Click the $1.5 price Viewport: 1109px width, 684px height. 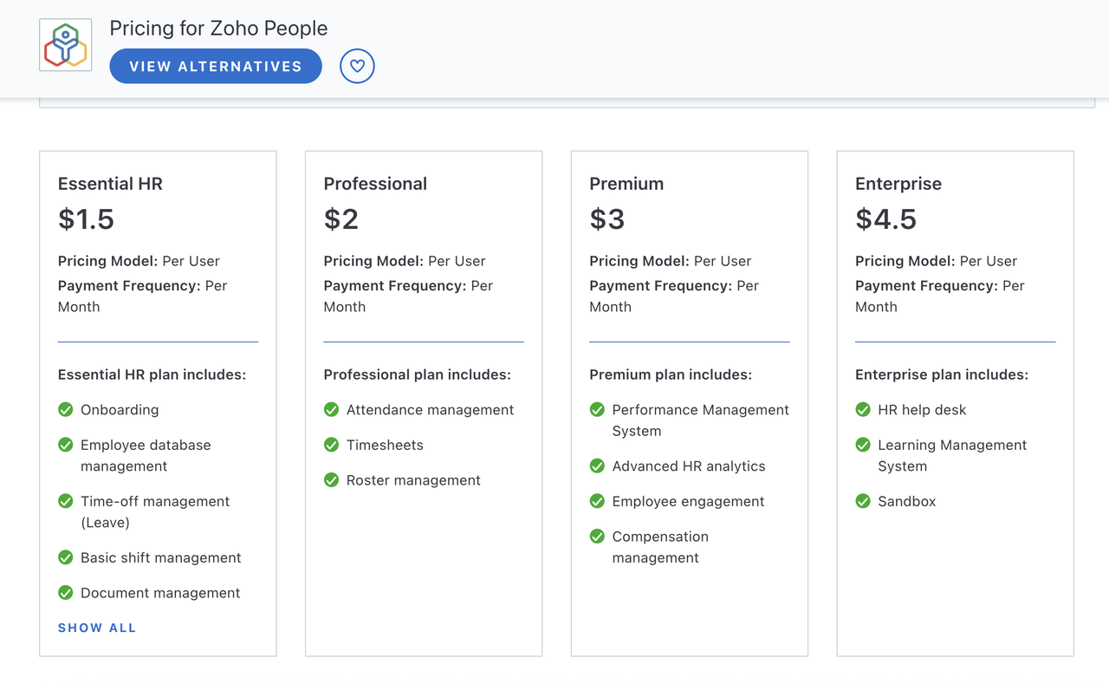86,219
